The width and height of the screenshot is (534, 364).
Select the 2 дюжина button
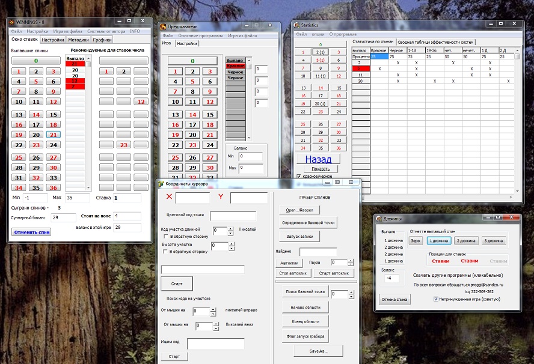467,240
